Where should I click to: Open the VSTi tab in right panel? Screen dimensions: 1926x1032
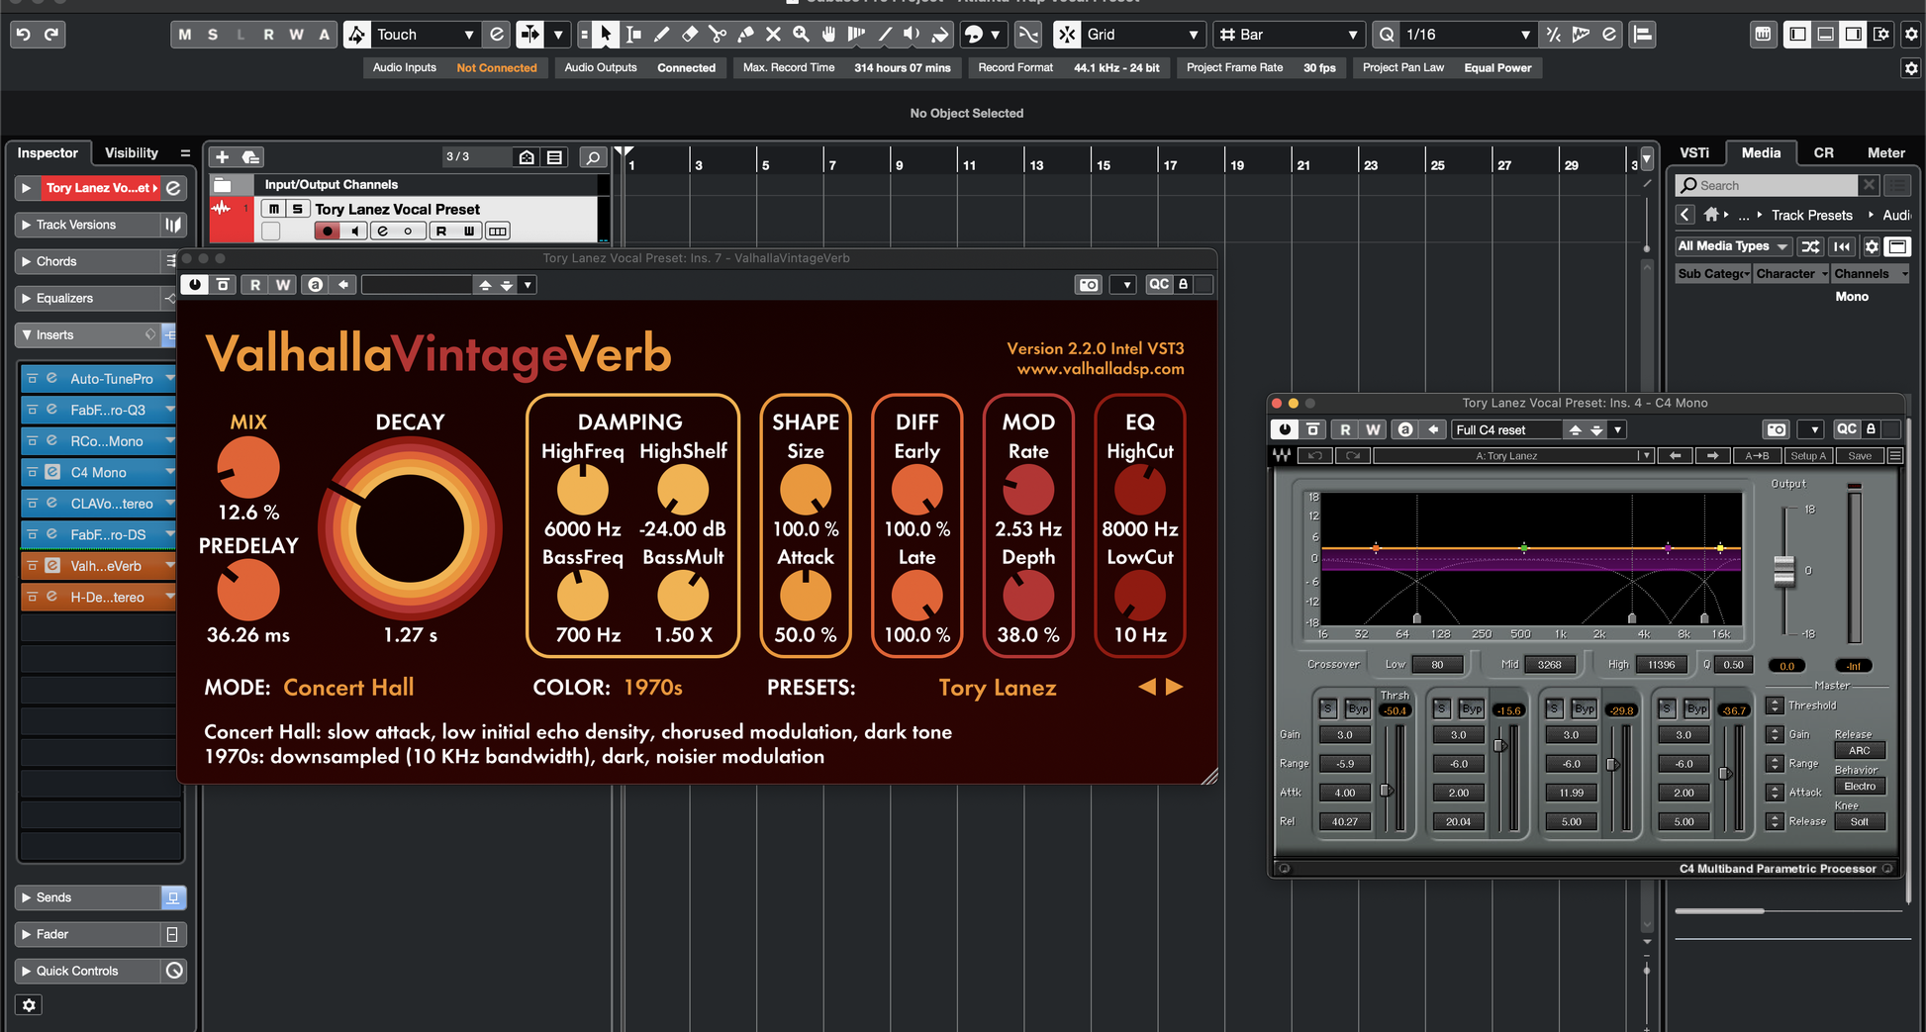point(1693,153)
